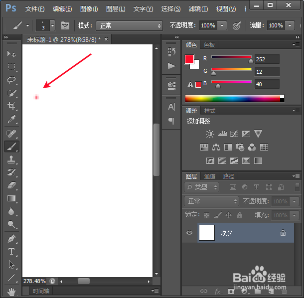
Task: Open the 图像 menu
Action: (89, 9)
